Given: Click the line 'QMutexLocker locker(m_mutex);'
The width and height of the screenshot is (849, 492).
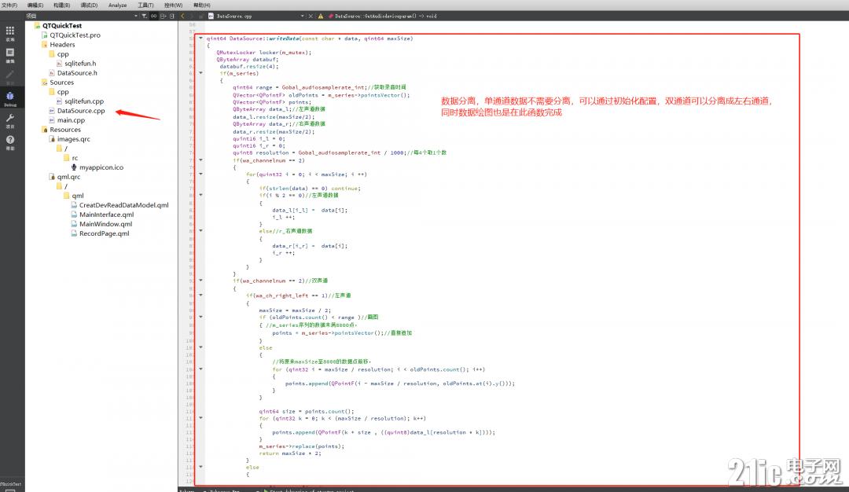Looking at the screenshot, I should click(x=263, y=53).
